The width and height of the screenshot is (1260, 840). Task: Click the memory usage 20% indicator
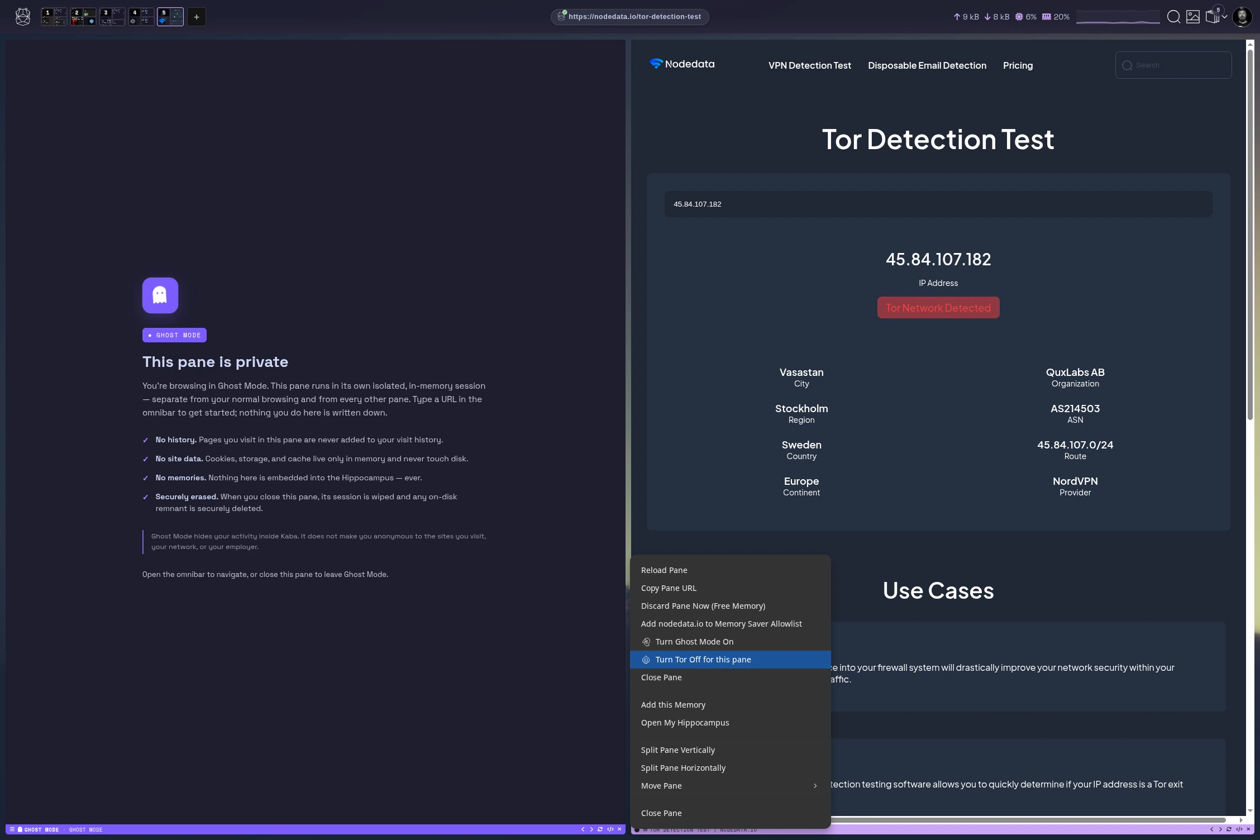click(1056, 17)
